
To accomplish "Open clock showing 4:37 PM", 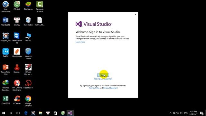I will 193,113.
